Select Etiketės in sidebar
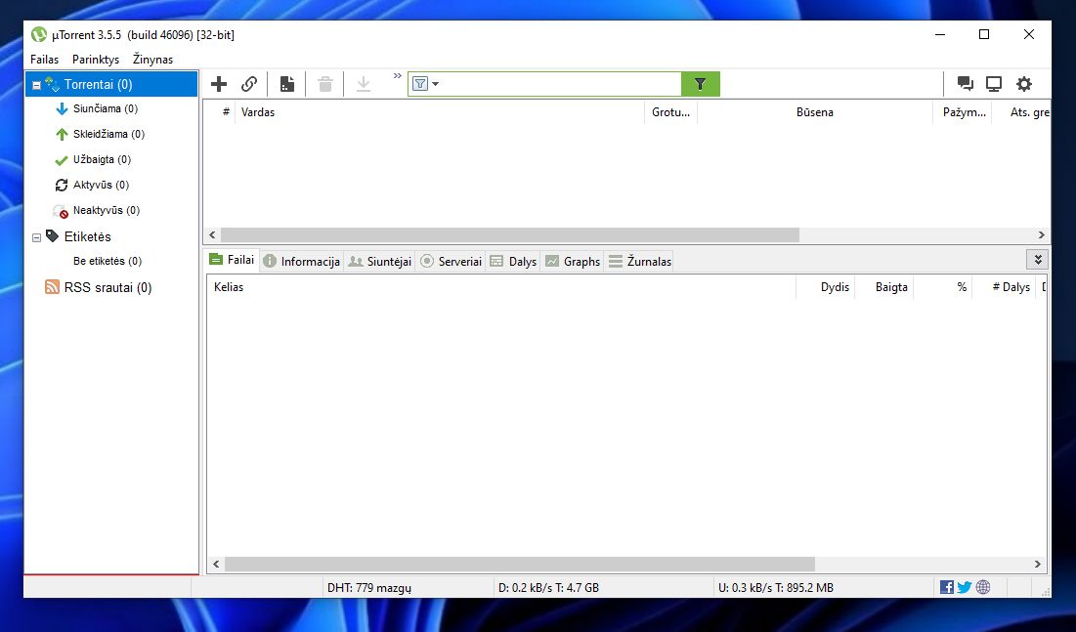 (88, 236)
